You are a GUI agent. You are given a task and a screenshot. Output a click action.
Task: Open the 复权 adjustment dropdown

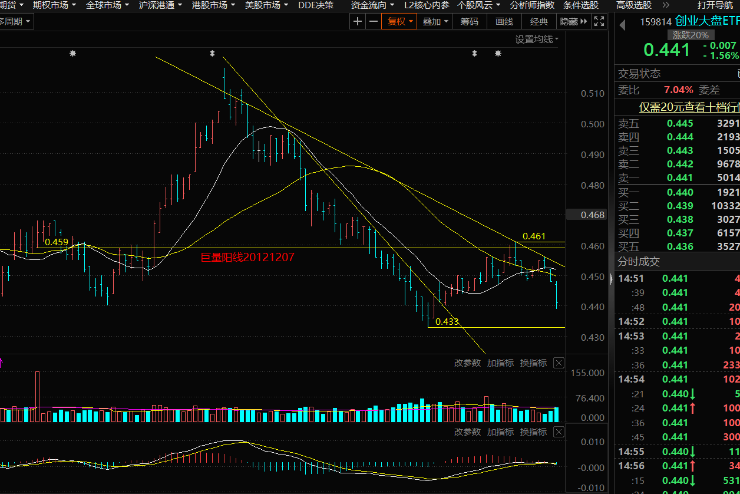(x=400, y=22)
